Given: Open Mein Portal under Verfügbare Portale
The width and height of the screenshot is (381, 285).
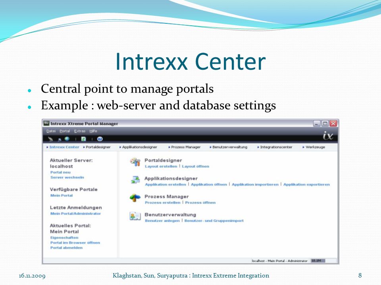Looking at the screenshot, I should point(62,196).
